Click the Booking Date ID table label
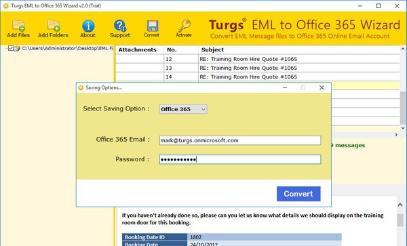407x246 pixels. point(144,237)
